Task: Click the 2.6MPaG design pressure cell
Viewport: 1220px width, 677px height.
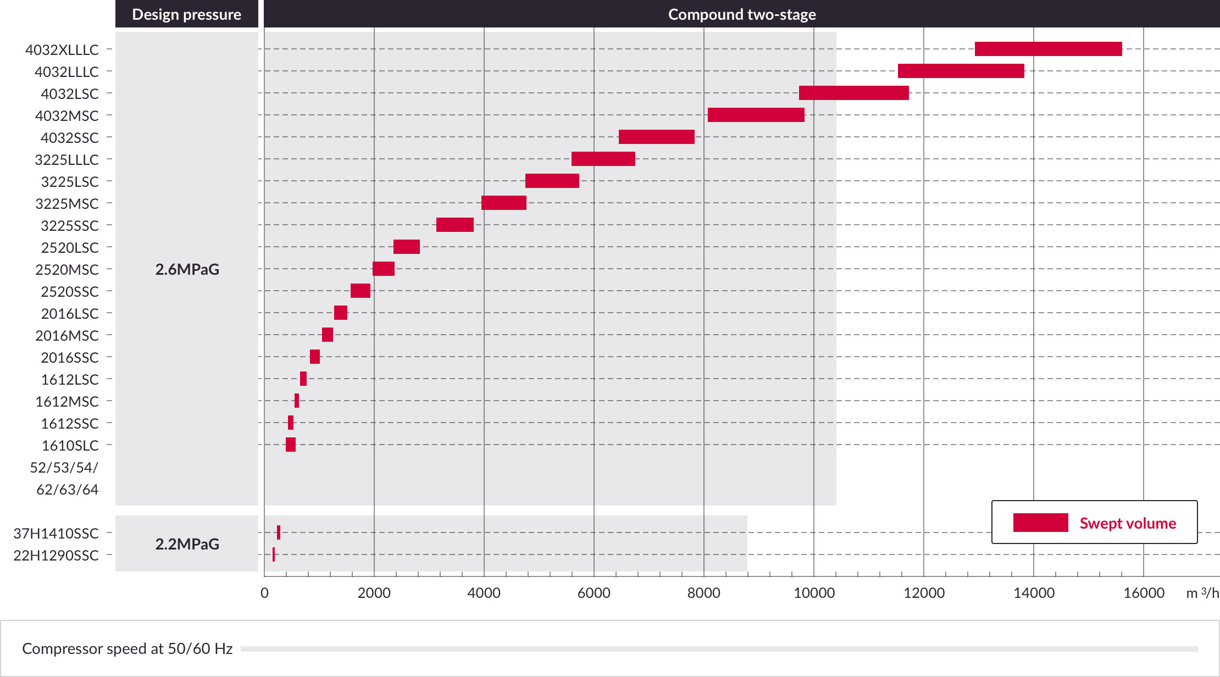Action: [187, 269]
